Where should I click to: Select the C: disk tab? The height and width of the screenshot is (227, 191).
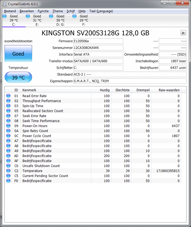tap(14, 20)
